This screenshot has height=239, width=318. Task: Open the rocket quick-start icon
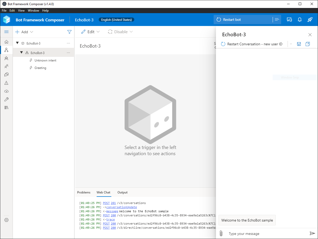310,20
